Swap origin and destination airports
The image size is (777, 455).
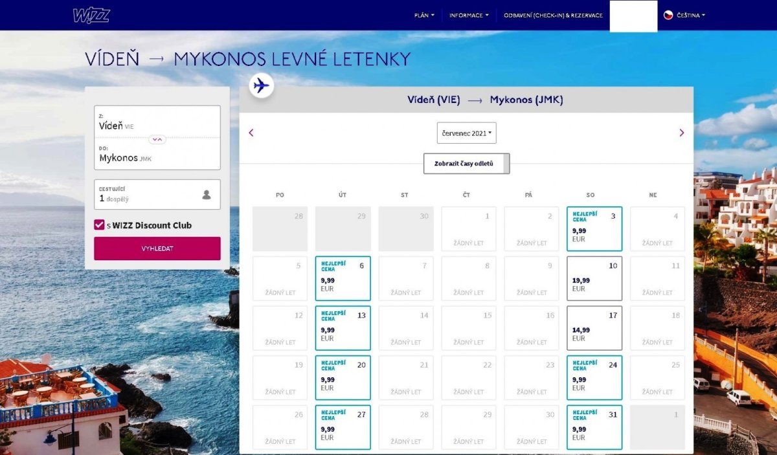157,139
